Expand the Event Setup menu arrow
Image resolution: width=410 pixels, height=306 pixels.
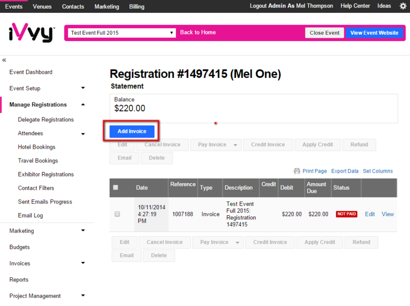[x=83, y=88]
